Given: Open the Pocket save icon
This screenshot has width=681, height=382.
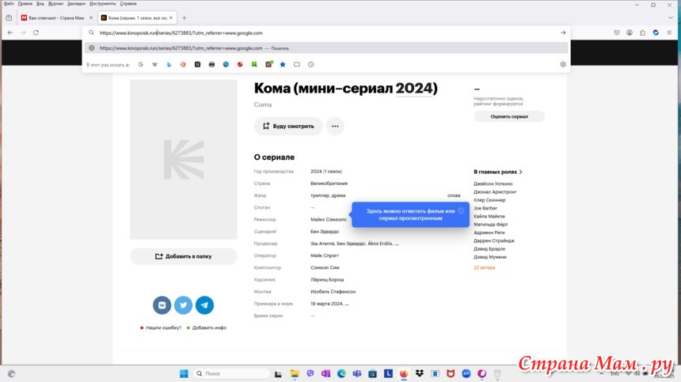Looking at the screenshot, I should [x=616, y=32].
